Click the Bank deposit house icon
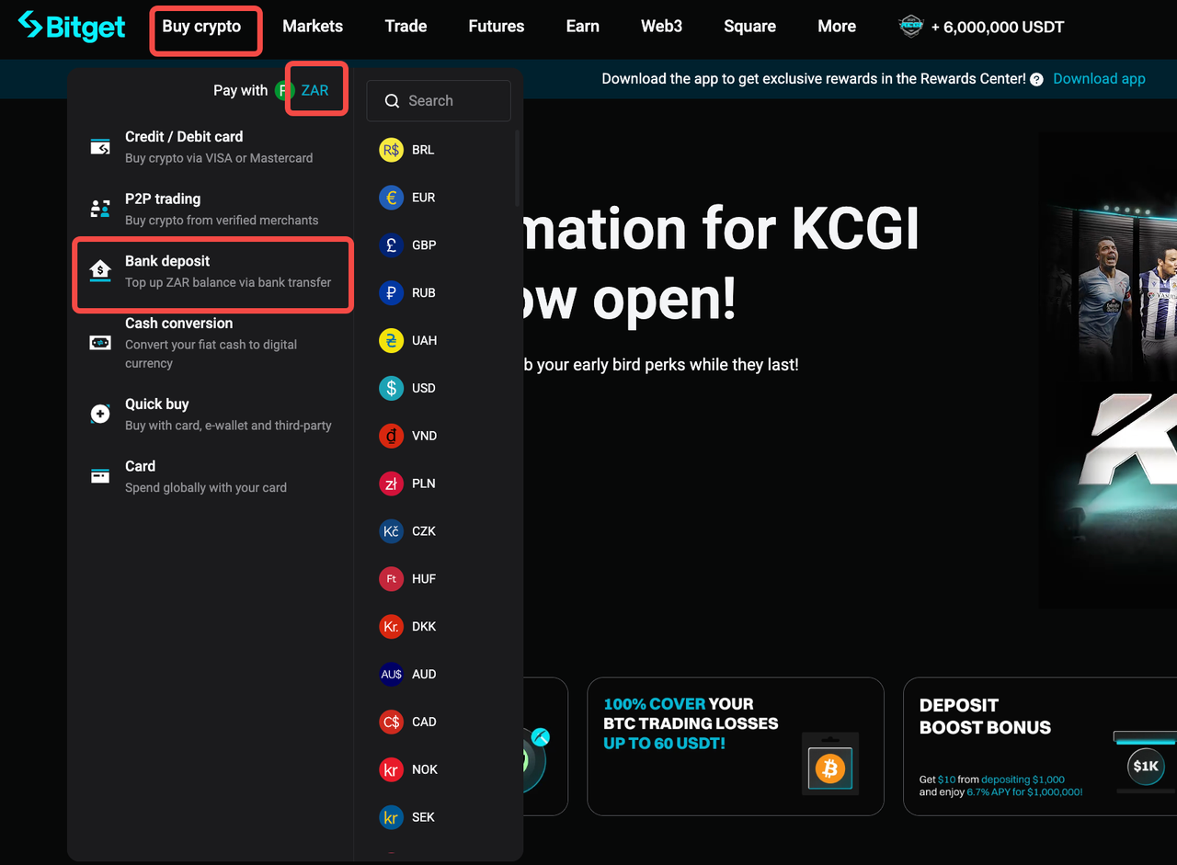Screen dimensions: 1177x865 pos(100,270)
